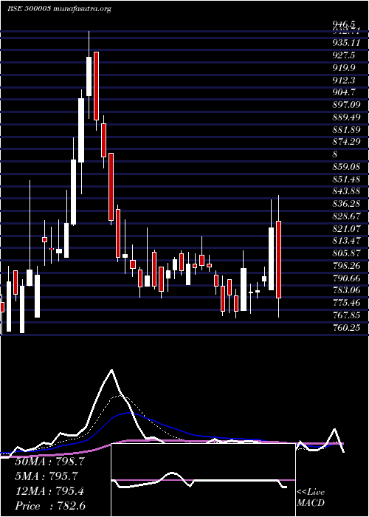Click the '5MA : 795.7' readout

(x=46, y=476)
